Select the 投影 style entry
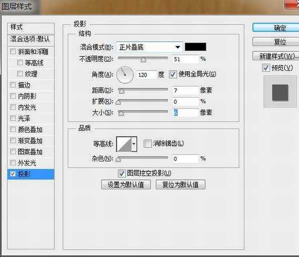The width and height of the screenshot is (299, 257). (30, 174)
